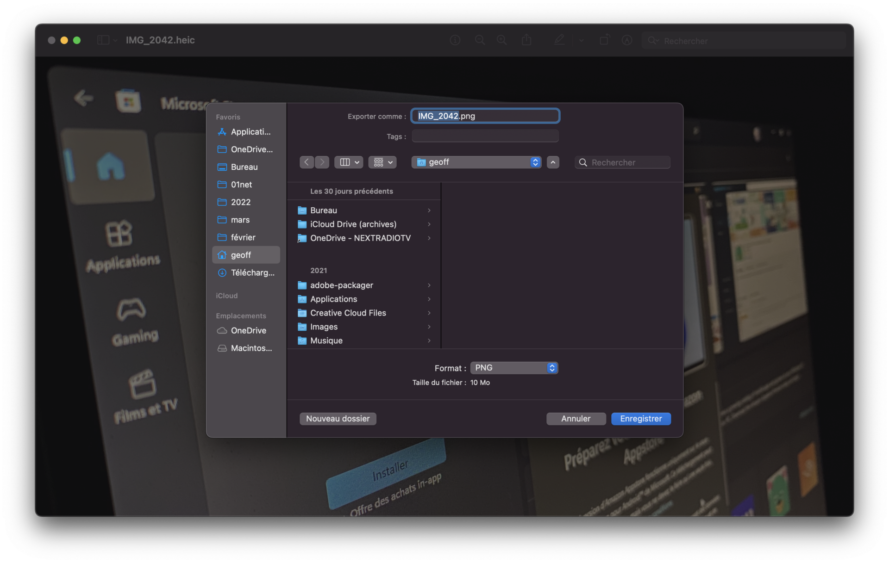The image size is (889, 563).
Task: Select Bureau in the Favoris sidebar
Action: pos(246,167)
